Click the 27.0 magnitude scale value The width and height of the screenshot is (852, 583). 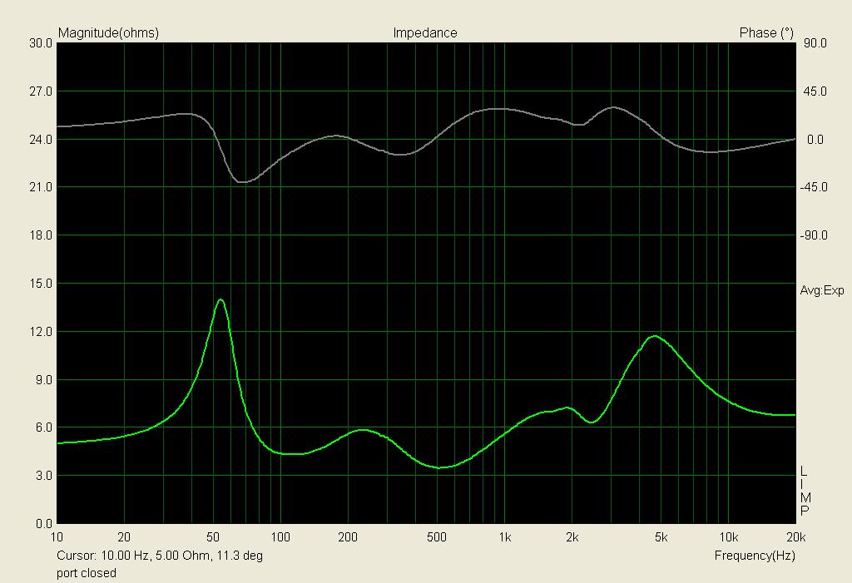tap(41, 91)
